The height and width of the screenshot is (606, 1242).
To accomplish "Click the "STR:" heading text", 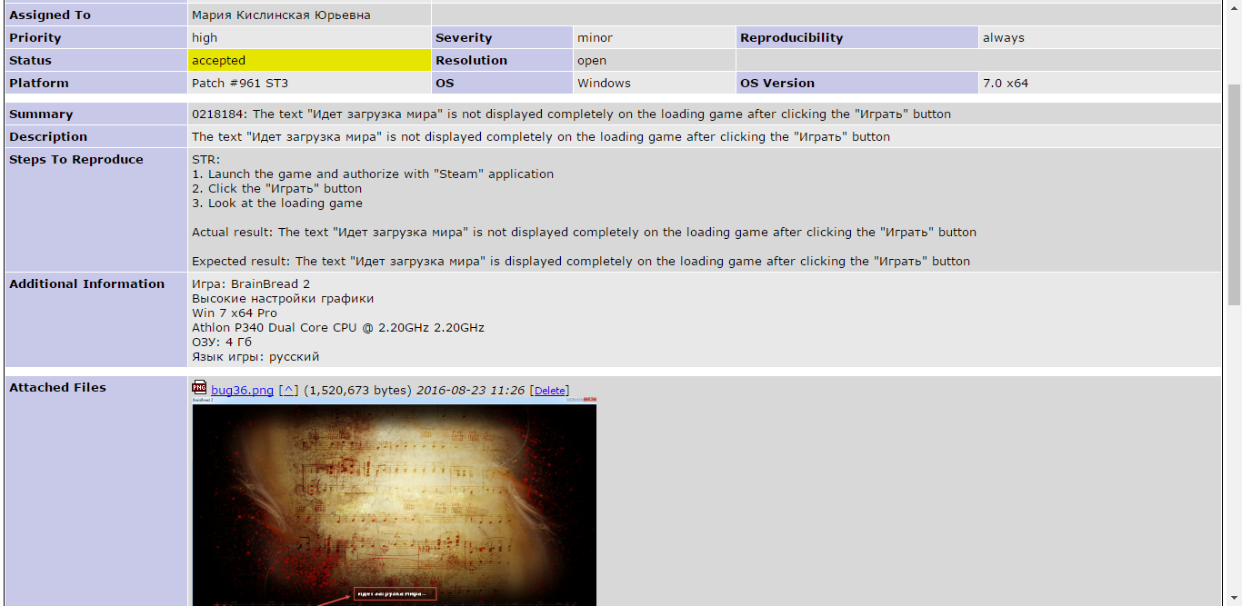I will point(206,160).
